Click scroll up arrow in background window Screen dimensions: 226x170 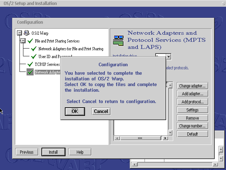click(x=221, y=149)
